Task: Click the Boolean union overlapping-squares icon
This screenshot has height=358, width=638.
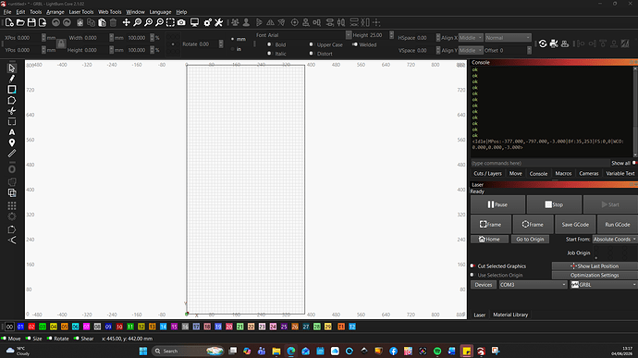Action: (12, 193)
